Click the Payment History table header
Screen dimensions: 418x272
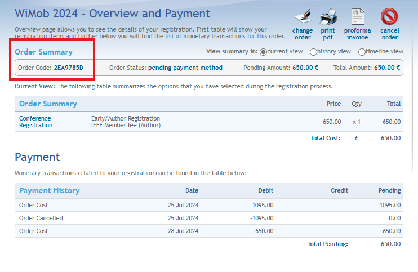coord(50,190)
